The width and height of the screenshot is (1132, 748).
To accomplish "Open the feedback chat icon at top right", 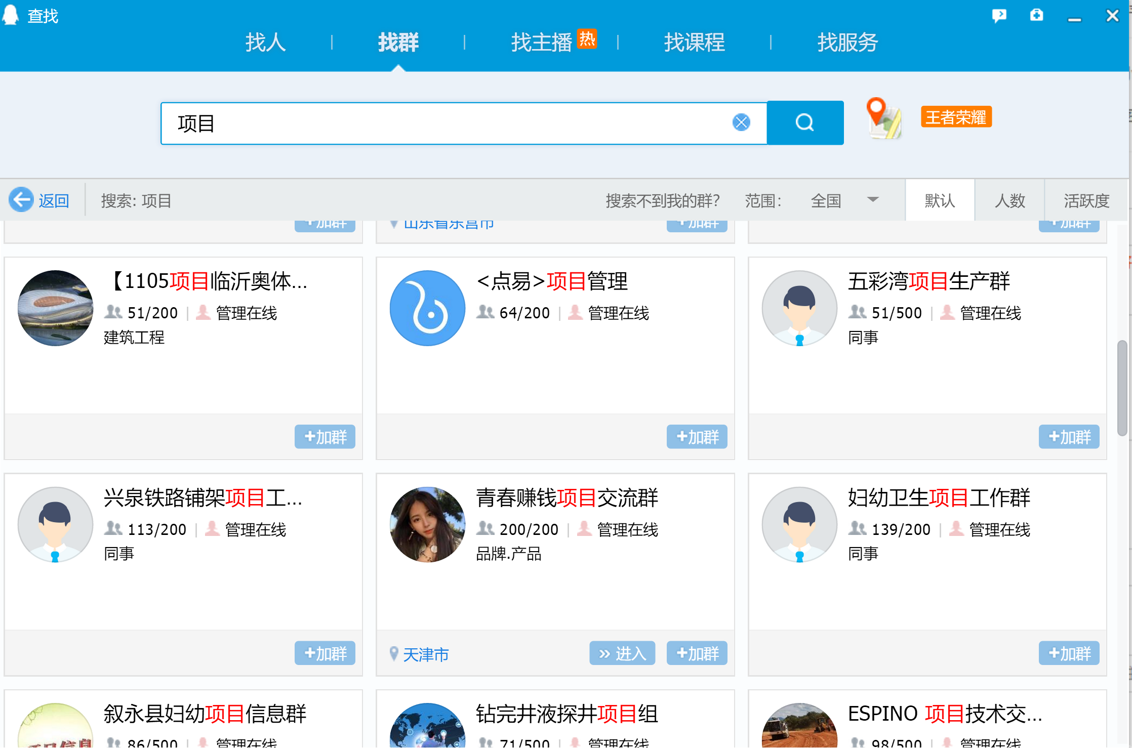I will coord(999,16).
